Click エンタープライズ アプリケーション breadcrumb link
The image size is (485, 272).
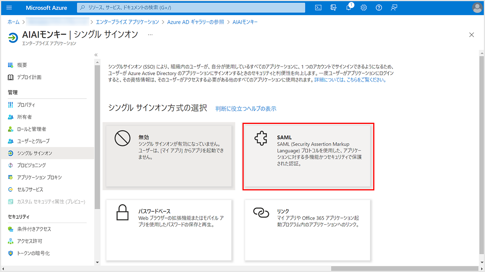(x=127, y=22)
